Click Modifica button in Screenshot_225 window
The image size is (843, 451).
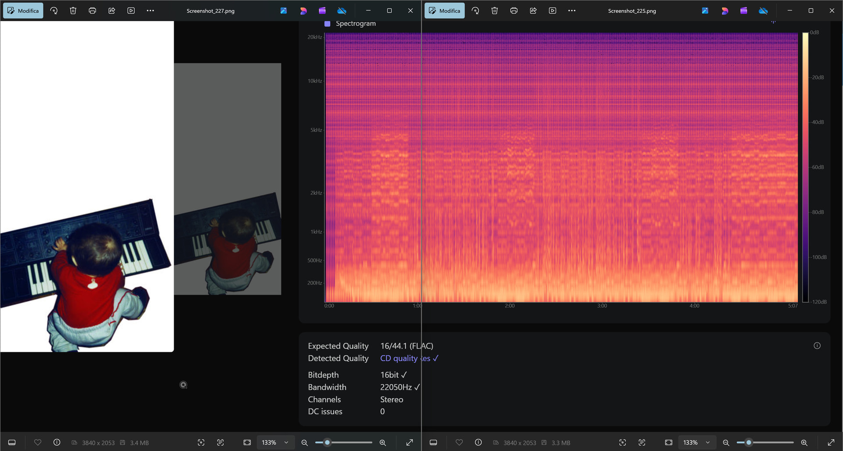coord(445,11)
